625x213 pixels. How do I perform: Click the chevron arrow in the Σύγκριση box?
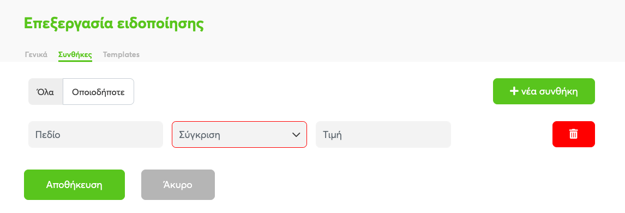[296, 135]
